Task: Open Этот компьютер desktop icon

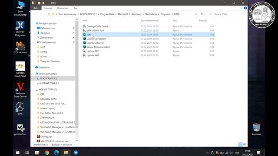Action: point(20,9)
